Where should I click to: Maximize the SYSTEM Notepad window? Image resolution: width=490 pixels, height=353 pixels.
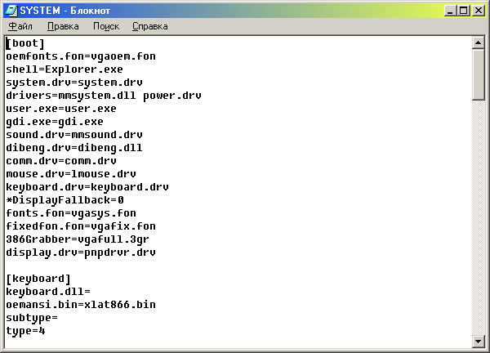(x=463, y=11)
